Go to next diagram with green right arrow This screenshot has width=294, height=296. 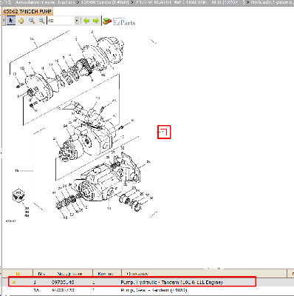click(x=96, y=21)
